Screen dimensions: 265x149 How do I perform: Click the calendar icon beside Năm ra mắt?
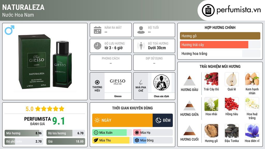coord(98,30)
